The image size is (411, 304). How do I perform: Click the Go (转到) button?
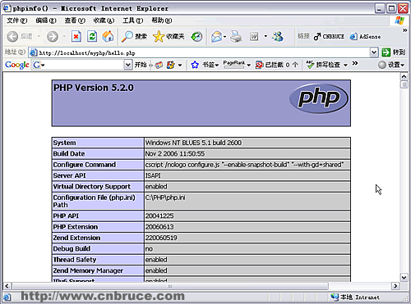(x=394, y=52)
